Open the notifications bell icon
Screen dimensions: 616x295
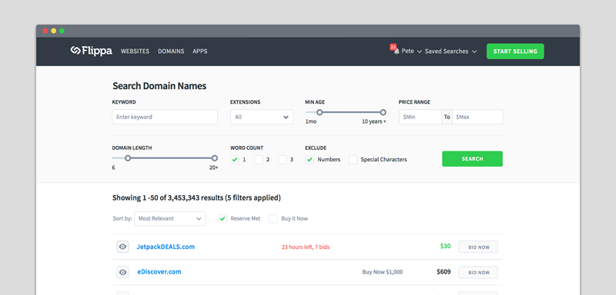click(397, 51)
